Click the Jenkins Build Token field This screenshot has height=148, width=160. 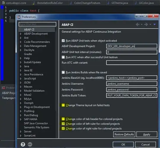pos(132,95)
